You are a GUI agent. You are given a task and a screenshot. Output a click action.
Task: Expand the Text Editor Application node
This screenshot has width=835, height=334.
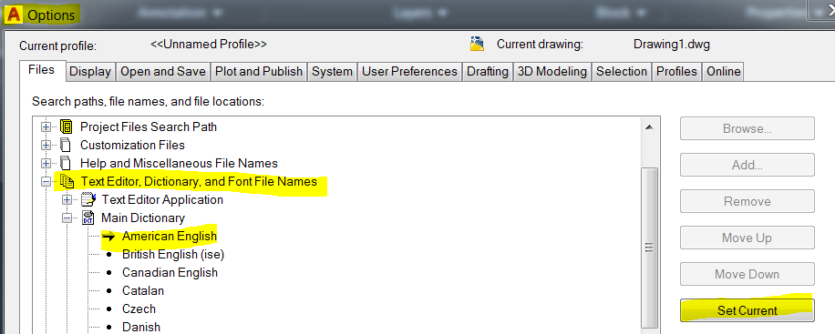67,200
